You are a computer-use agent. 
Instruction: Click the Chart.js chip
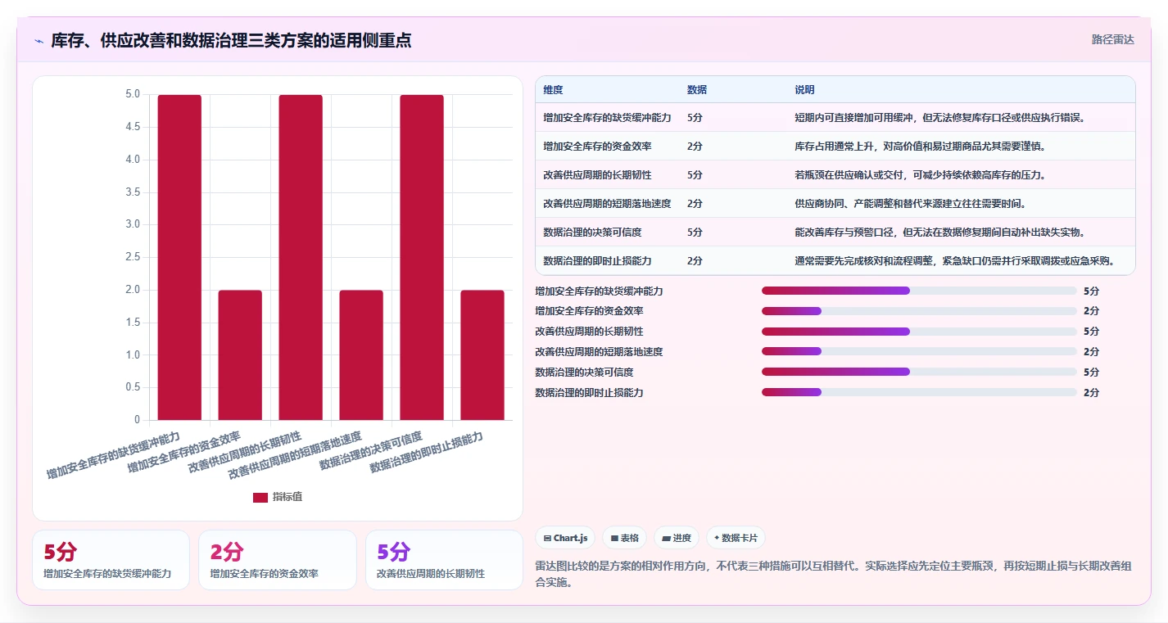pos(565,538)
